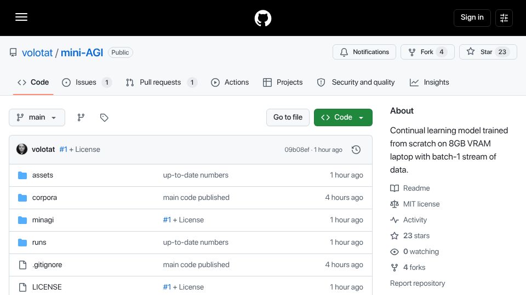
Task: Click the minagi folder icon
Action: 22,220
